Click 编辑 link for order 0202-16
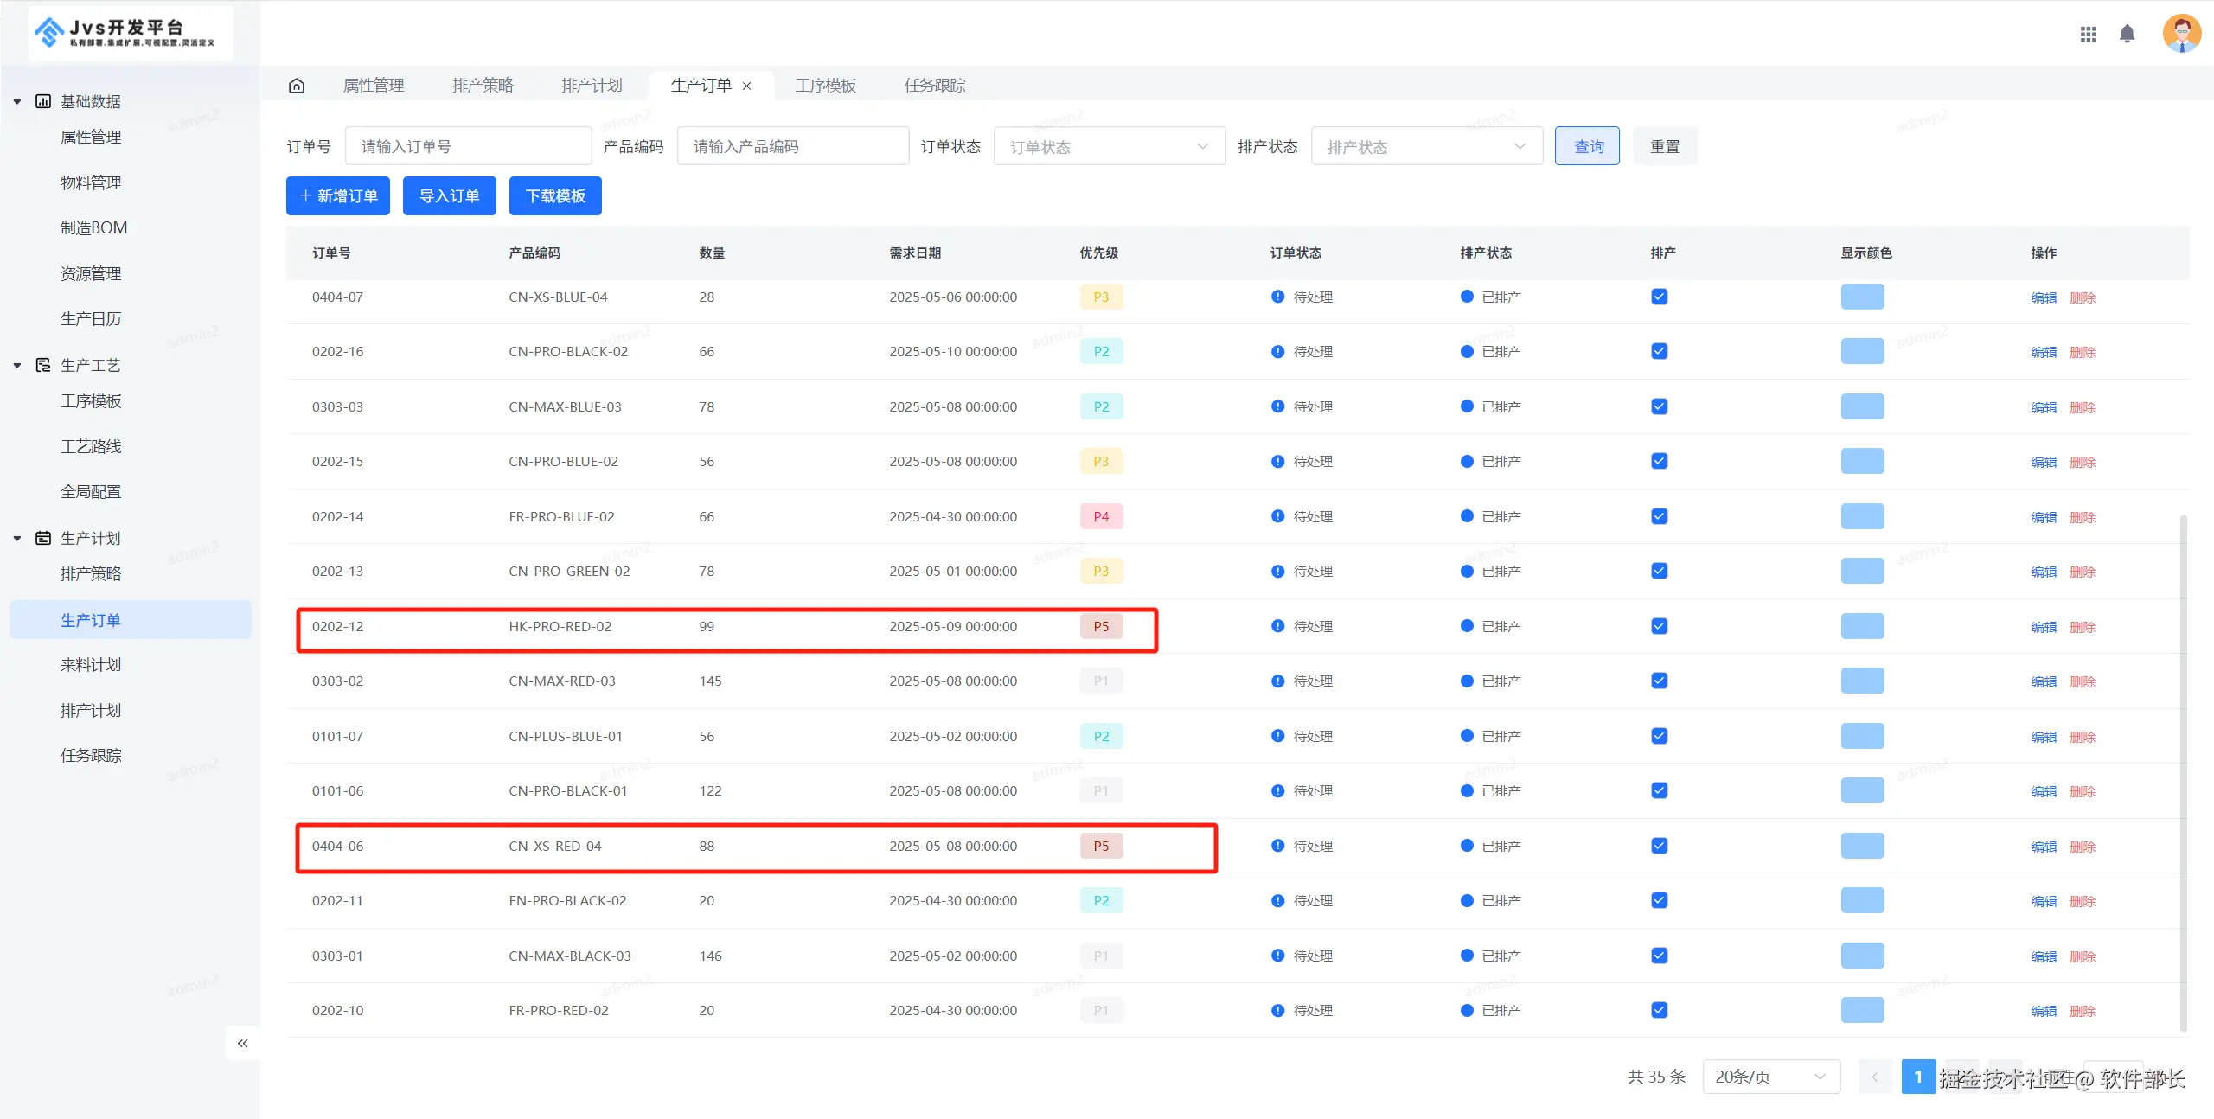This screenshot has height=1119, width=2214. tap(2044, 352)
